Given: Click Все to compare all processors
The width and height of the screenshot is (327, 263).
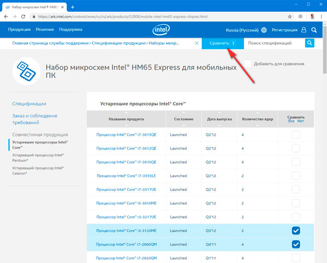Looking at the screenshot, I should 291,121.
